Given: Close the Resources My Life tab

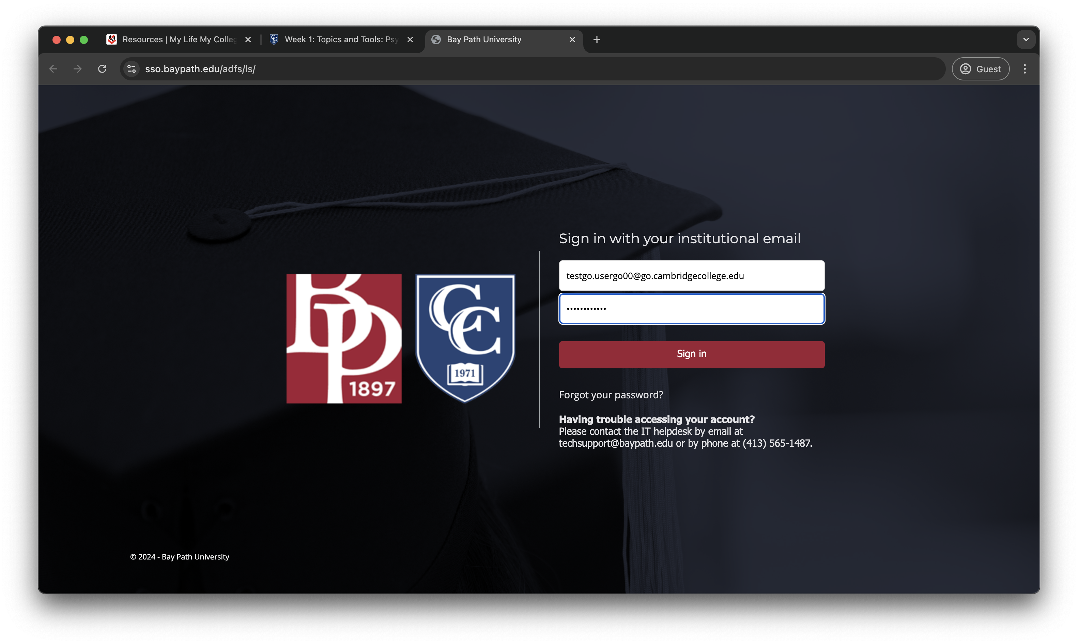Looking at the screenshot, I should click(248, 40).
